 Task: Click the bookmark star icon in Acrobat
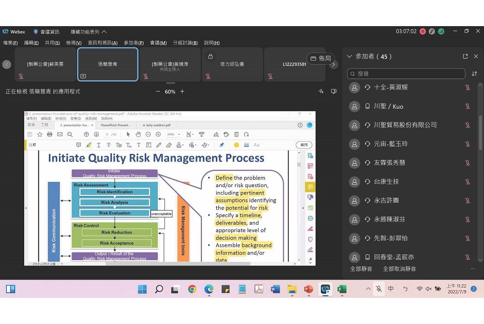point(40,134)
